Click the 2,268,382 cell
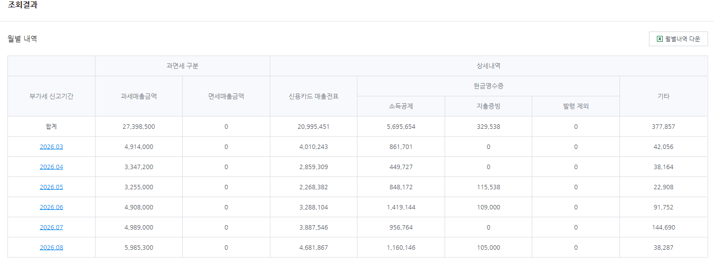 (x=314, y=187)
